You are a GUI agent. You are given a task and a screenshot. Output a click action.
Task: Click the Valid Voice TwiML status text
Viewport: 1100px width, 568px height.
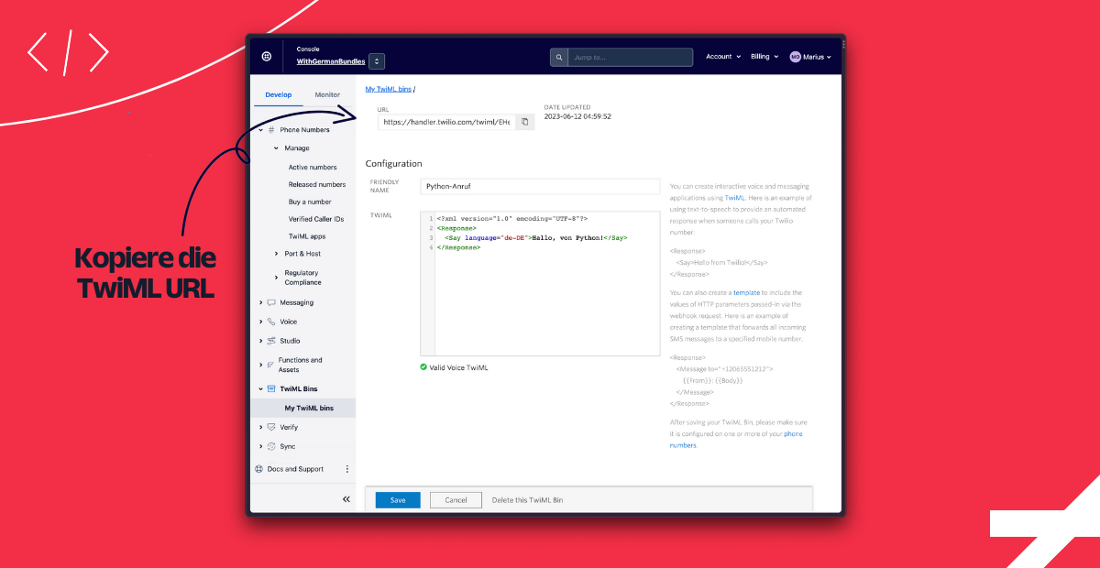click(458, 367)
